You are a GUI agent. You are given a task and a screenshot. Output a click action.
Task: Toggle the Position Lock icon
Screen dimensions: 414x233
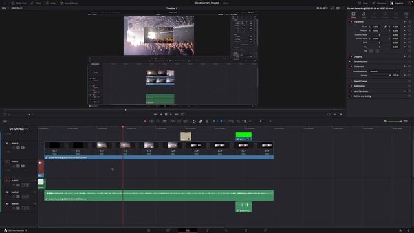207,121
